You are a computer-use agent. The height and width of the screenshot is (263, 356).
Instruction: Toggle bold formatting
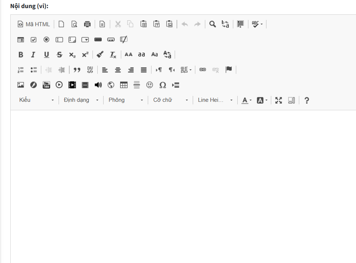pyautogui.click(x=21, y=55)
